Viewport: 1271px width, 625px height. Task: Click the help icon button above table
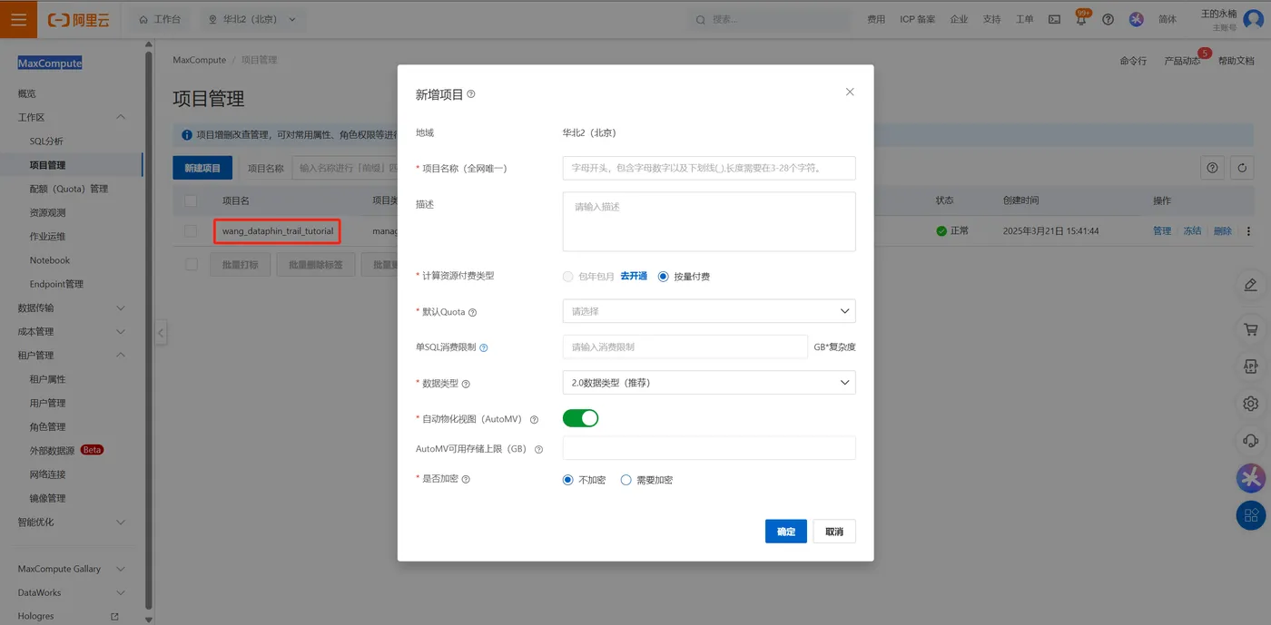[x=1212, y=168]
